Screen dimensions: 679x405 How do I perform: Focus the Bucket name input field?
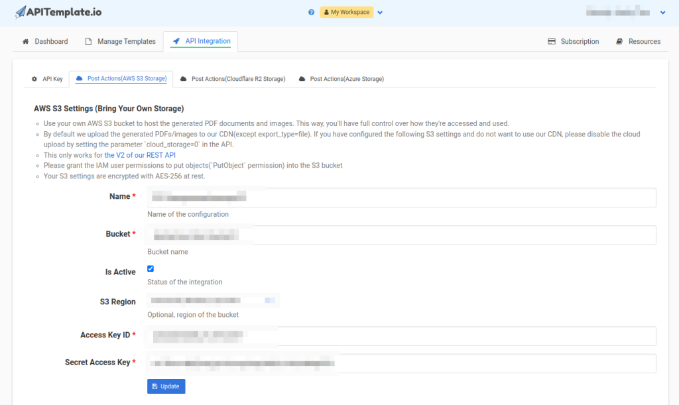click(401, 235)
